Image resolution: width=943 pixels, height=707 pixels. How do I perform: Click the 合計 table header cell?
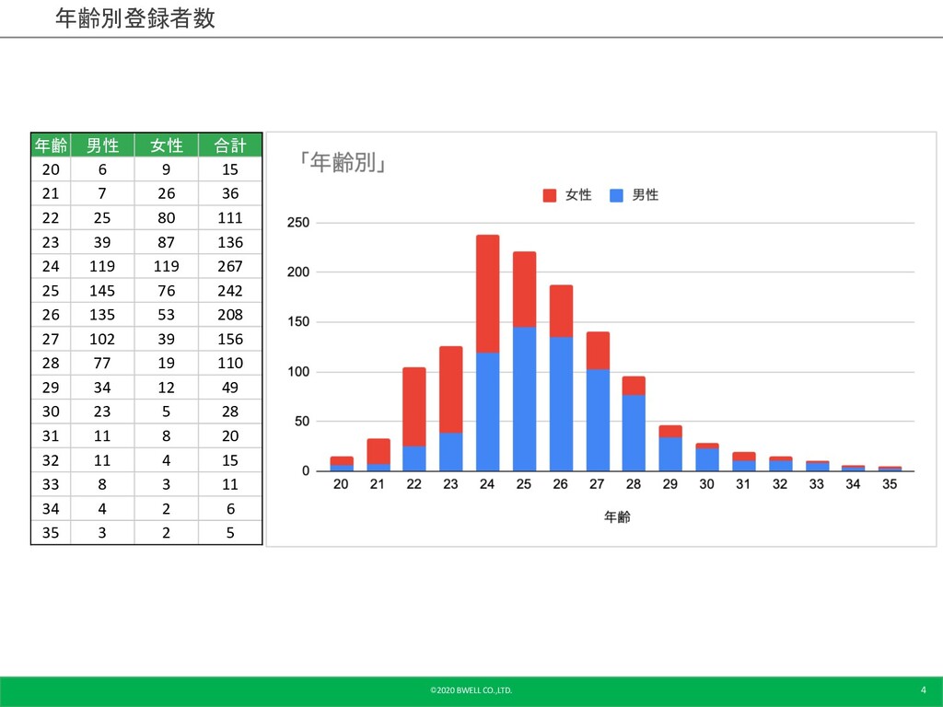click(x=230, y=145)
